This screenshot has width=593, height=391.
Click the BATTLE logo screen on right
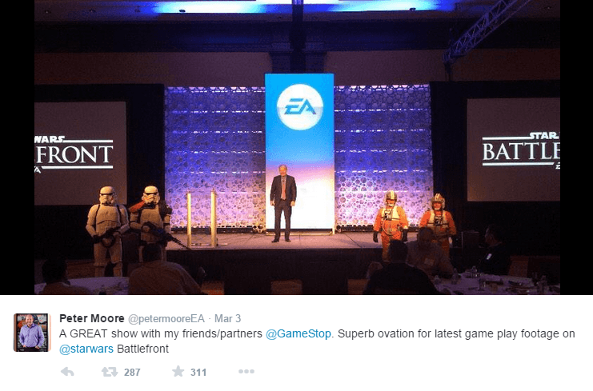tap(513, 150)
